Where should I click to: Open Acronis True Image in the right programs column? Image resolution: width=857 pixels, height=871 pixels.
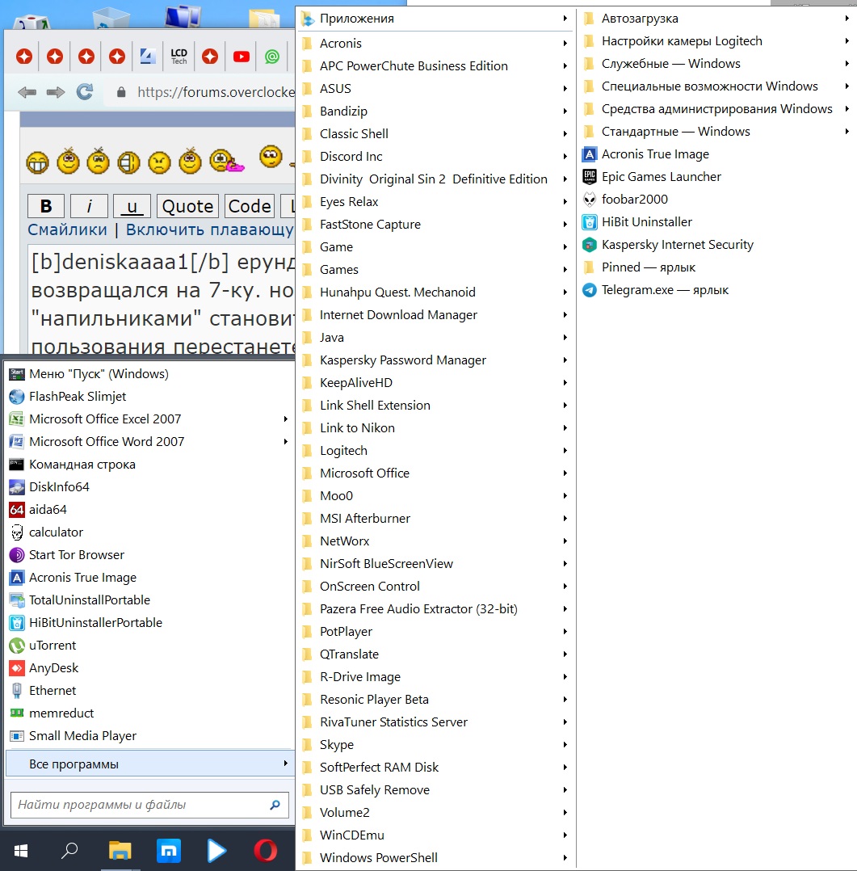[716, 154]
